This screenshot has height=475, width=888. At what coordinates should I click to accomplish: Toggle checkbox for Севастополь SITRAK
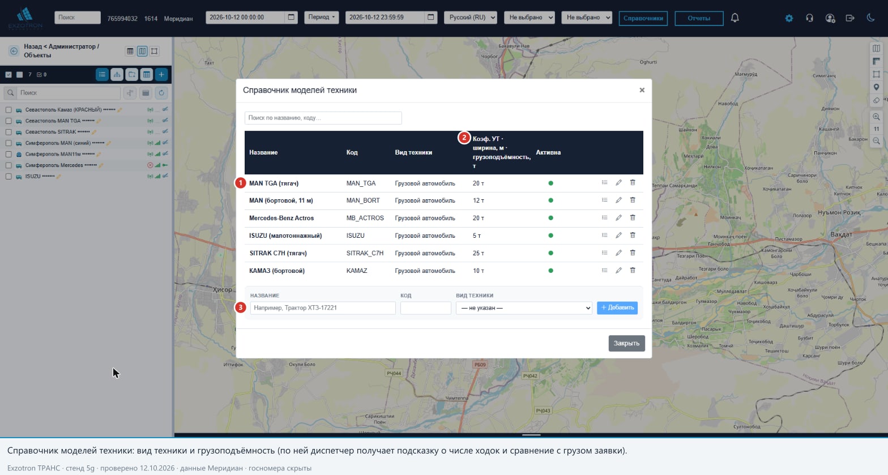pos(8,132)
